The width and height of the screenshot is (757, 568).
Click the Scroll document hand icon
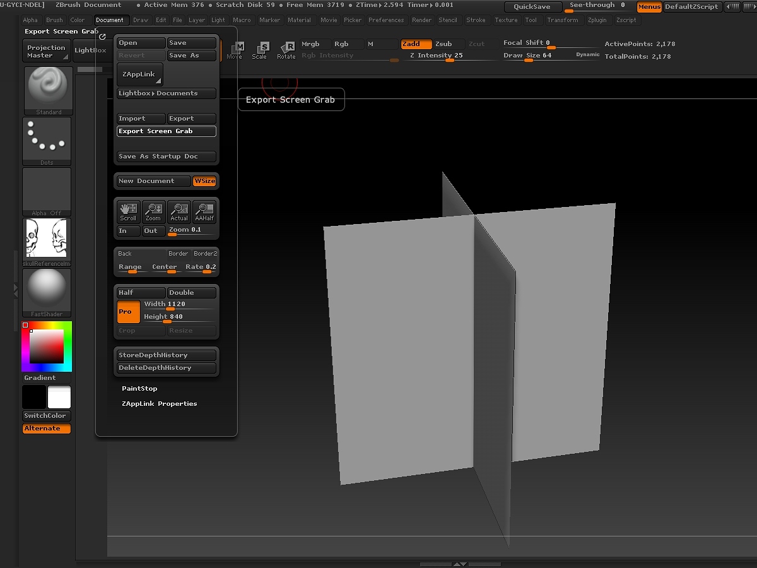[x=129, y=212]
